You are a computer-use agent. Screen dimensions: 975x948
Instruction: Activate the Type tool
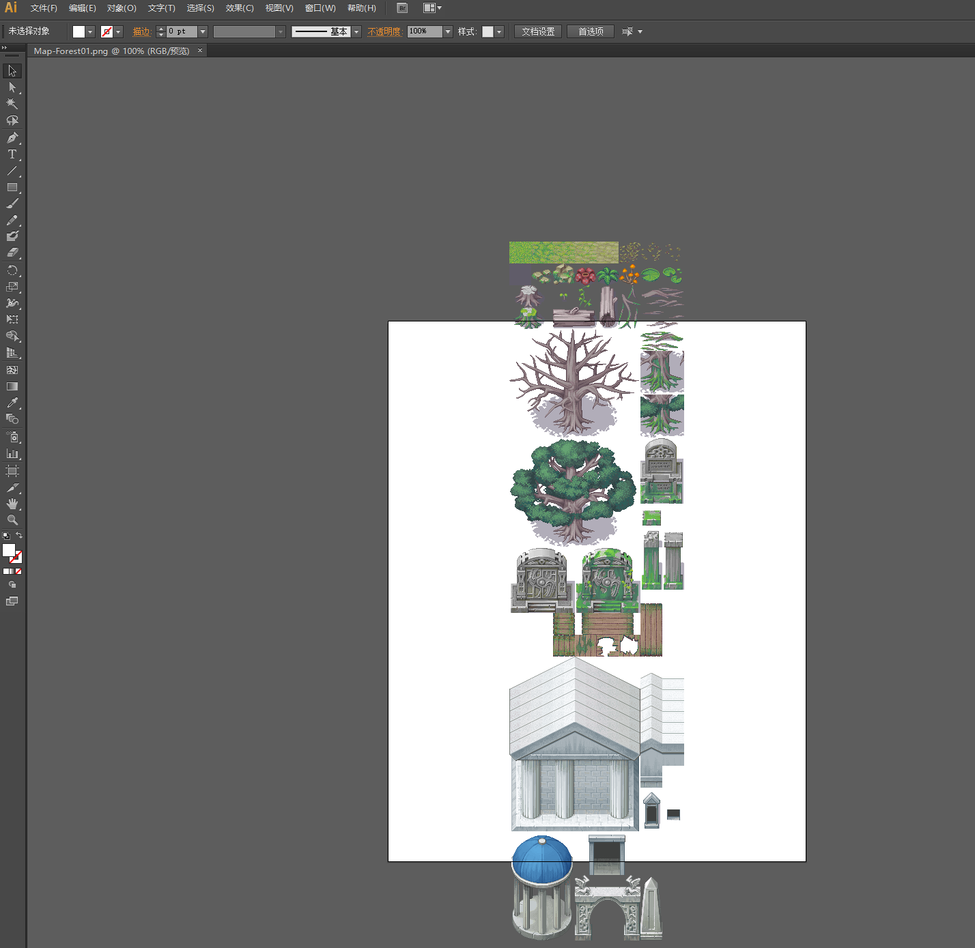point(12,154)
